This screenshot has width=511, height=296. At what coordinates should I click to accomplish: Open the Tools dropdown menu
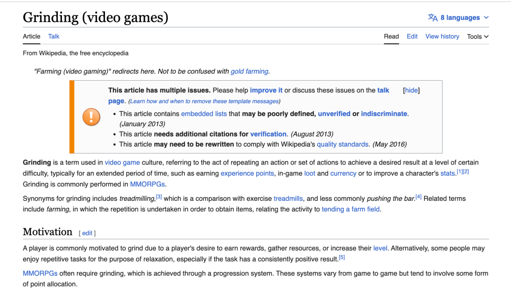click(478, 36)
